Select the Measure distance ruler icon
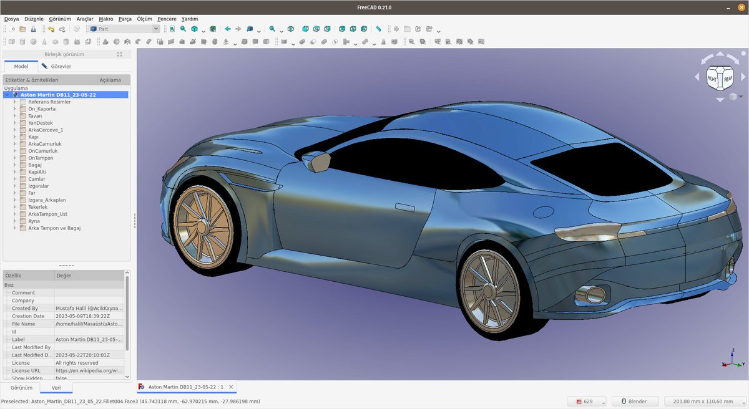749x409 pixels. pyautogui.click(x=378, y=29)
